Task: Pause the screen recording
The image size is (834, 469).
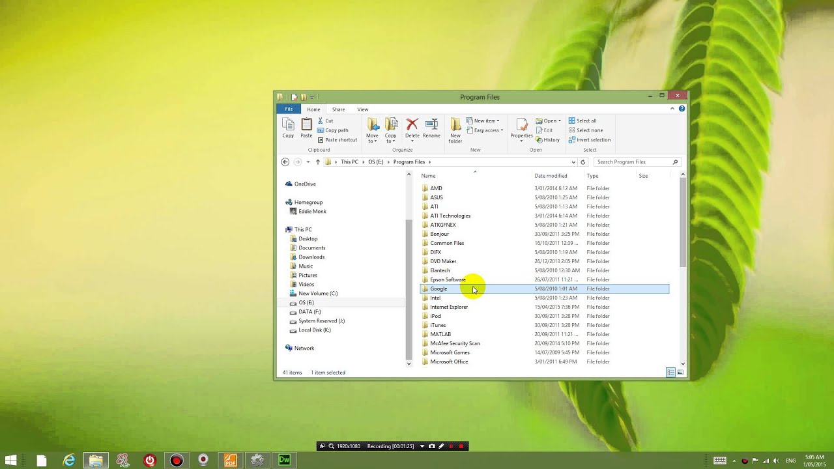Action: pyautogui.click(x=451, y=446)
